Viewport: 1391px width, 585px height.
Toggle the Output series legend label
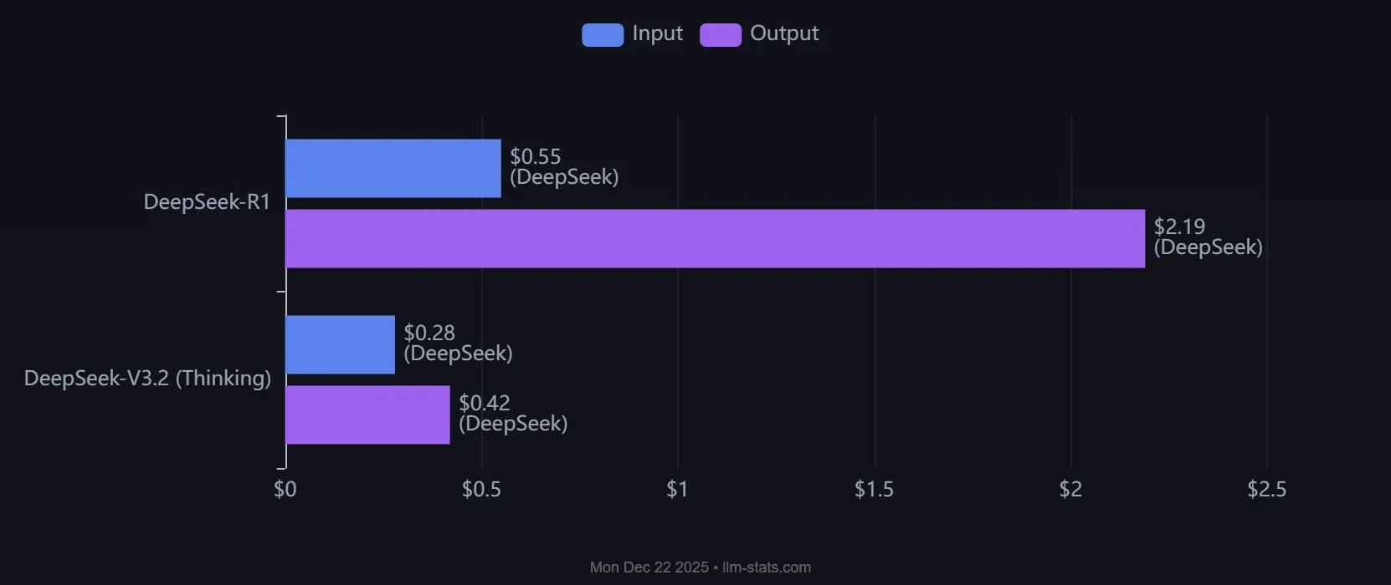[783, 33]
